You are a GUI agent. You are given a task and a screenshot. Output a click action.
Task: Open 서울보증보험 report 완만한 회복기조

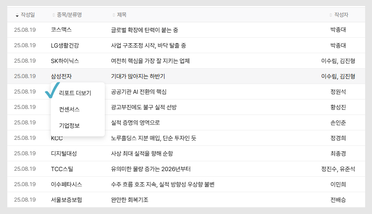click(x=130, y=200)
